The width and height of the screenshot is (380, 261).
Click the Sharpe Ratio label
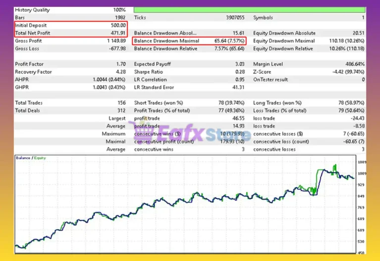tap(148, 72)
